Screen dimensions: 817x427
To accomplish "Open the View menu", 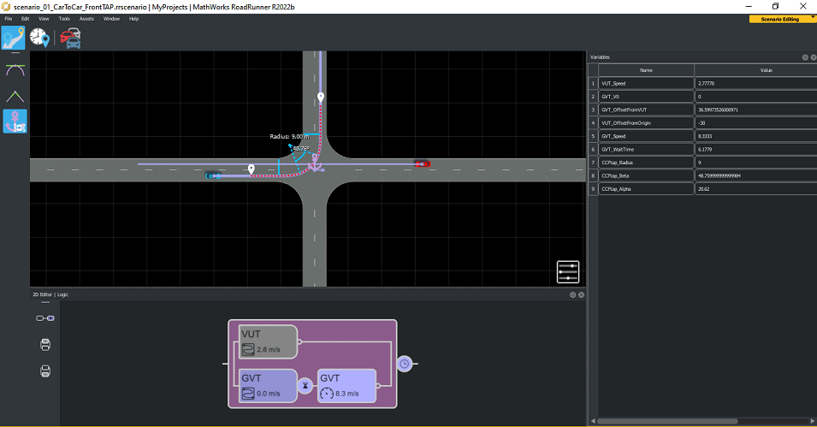I will click(44, 18).
